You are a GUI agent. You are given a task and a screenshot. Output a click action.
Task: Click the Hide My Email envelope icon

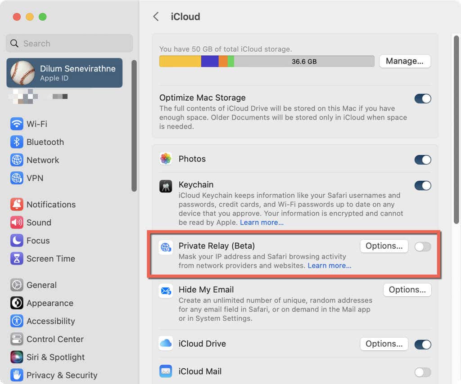tap(166, 291)
